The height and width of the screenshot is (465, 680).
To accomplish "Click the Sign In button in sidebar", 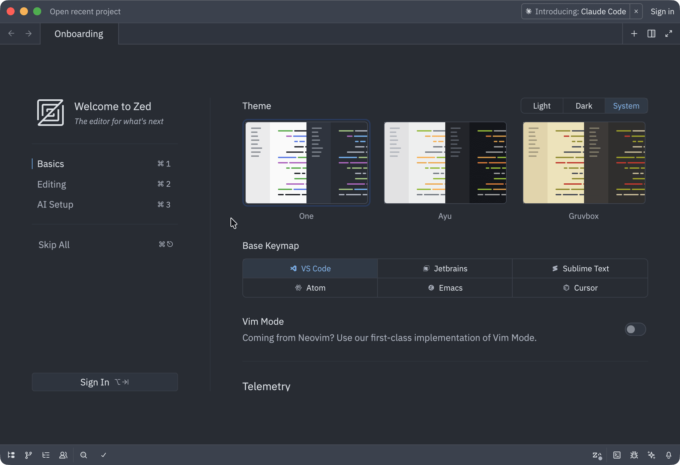I will [105, 382].
